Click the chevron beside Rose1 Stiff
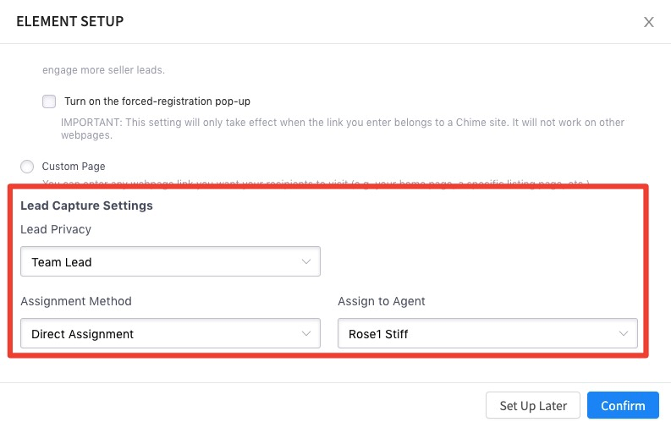Screen dimensions: 671x422 pos(624,333)
